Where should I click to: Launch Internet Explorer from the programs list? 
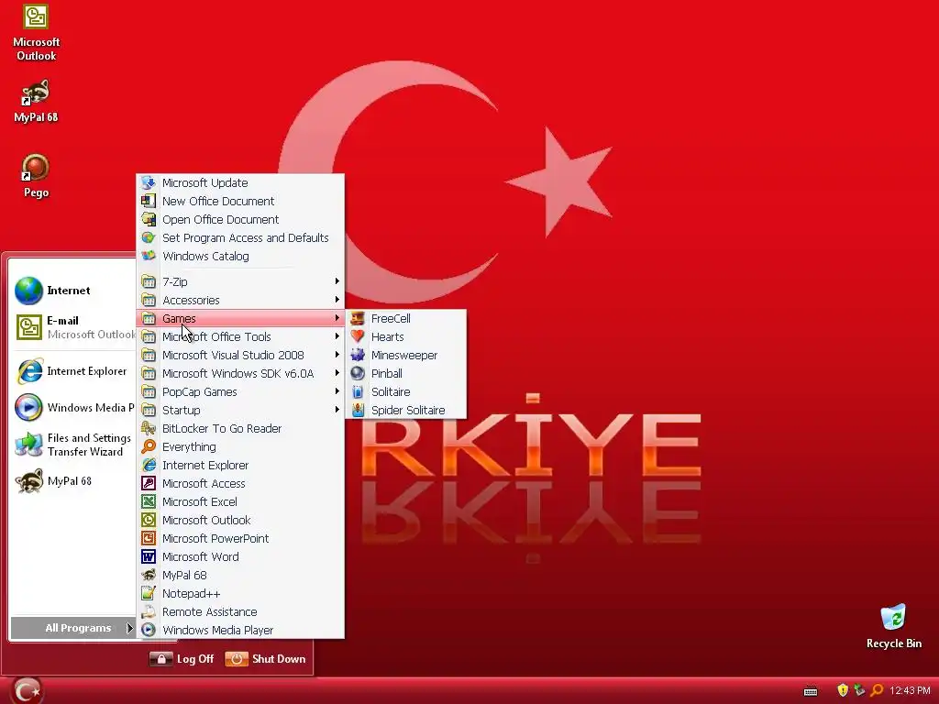pyautogui.click(x=240, y=465)
